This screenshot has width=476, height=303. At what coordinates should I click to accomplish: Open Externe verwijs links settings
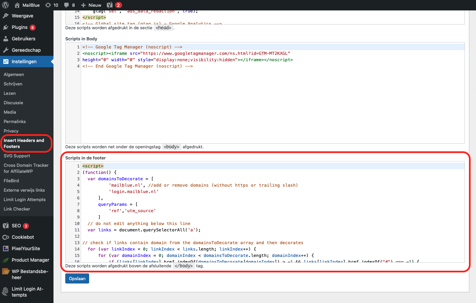point(24,190)
